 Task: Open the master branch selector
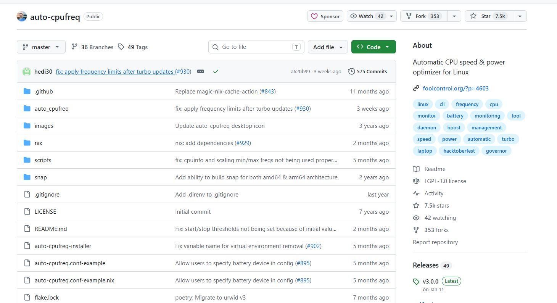41,47
